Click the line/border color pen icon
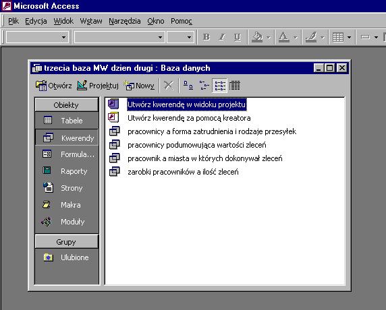386x310 pixels. (311, 37)
